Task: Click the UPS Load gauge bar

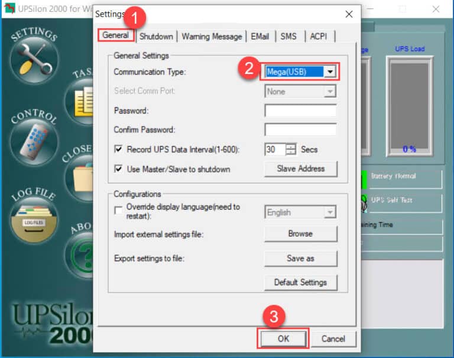Action: click(410, 106)
